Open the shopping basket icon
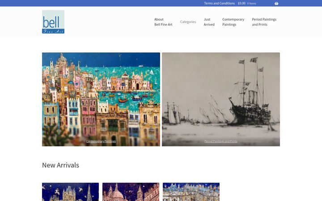Image resolution: width=322 pixels, height=201 pixels. click(x=276, y=3)
